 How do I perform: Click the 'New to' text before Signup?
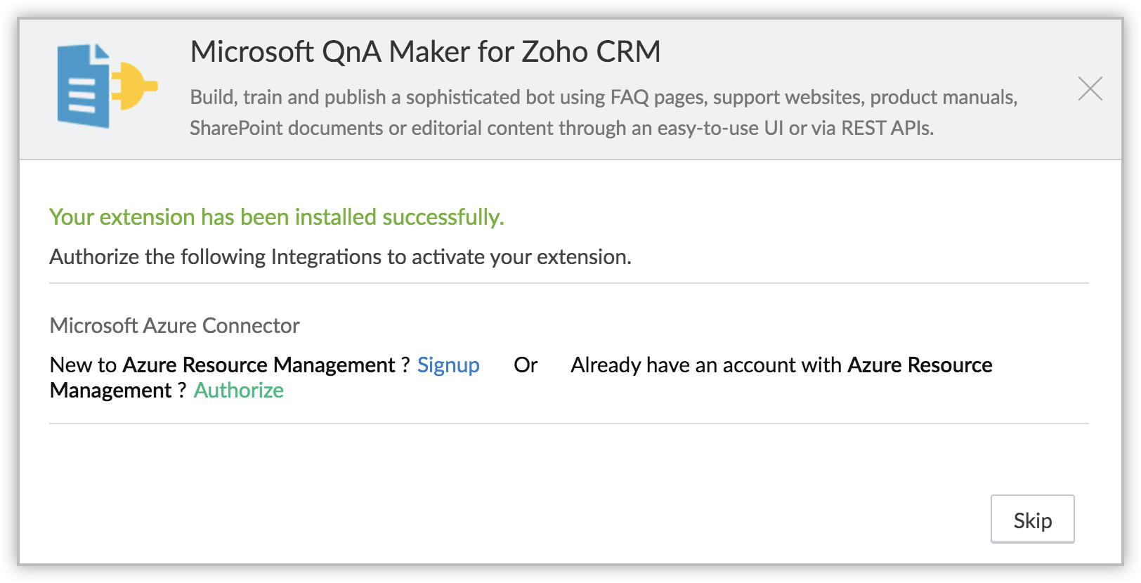pyautogui.click(x=83, y=365)
